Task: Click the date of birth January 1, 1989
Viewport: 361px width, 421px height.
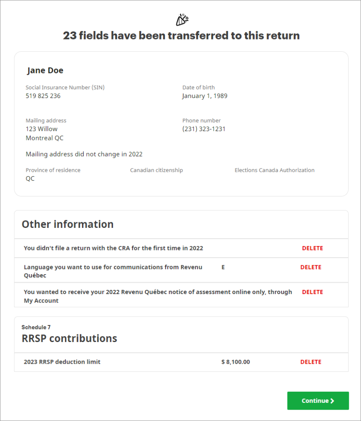Action: (x=205, y=96)
